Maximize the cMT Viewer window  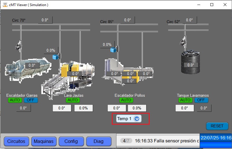tap(212, 5)
